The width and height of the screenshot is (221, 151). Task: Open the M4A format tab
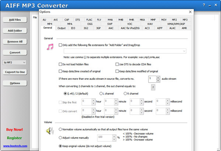click(110, 20)
